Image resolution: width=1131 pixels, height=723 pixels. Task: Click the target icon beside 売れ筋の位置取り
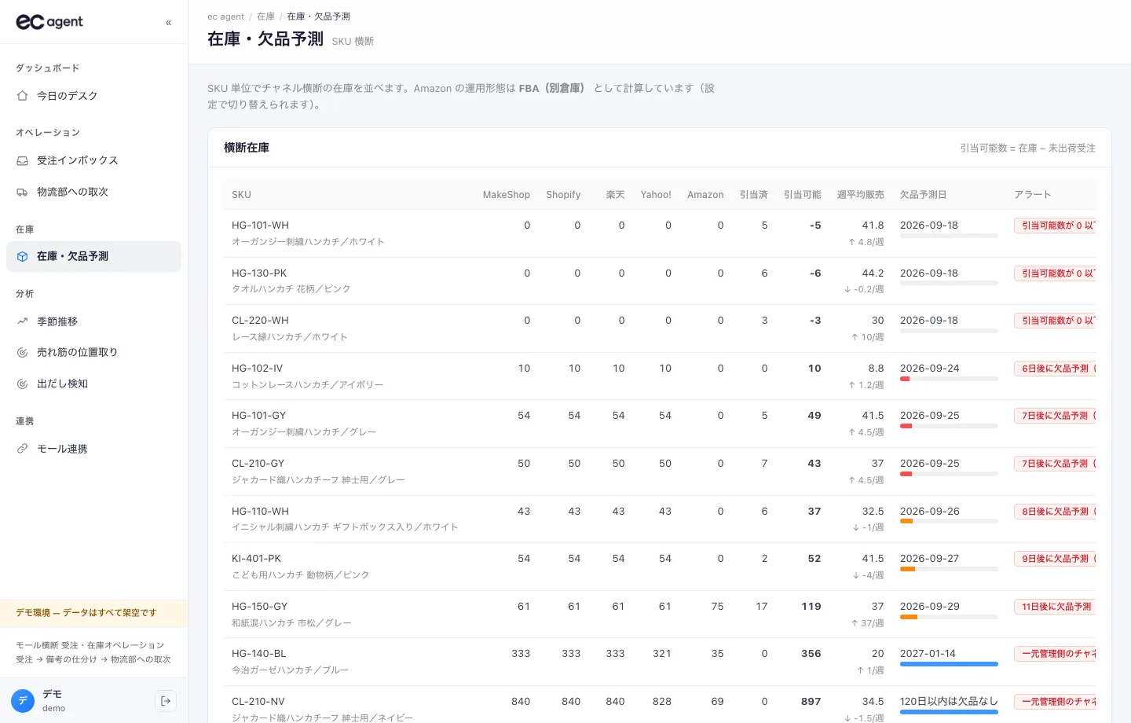[x=22, y=352]
